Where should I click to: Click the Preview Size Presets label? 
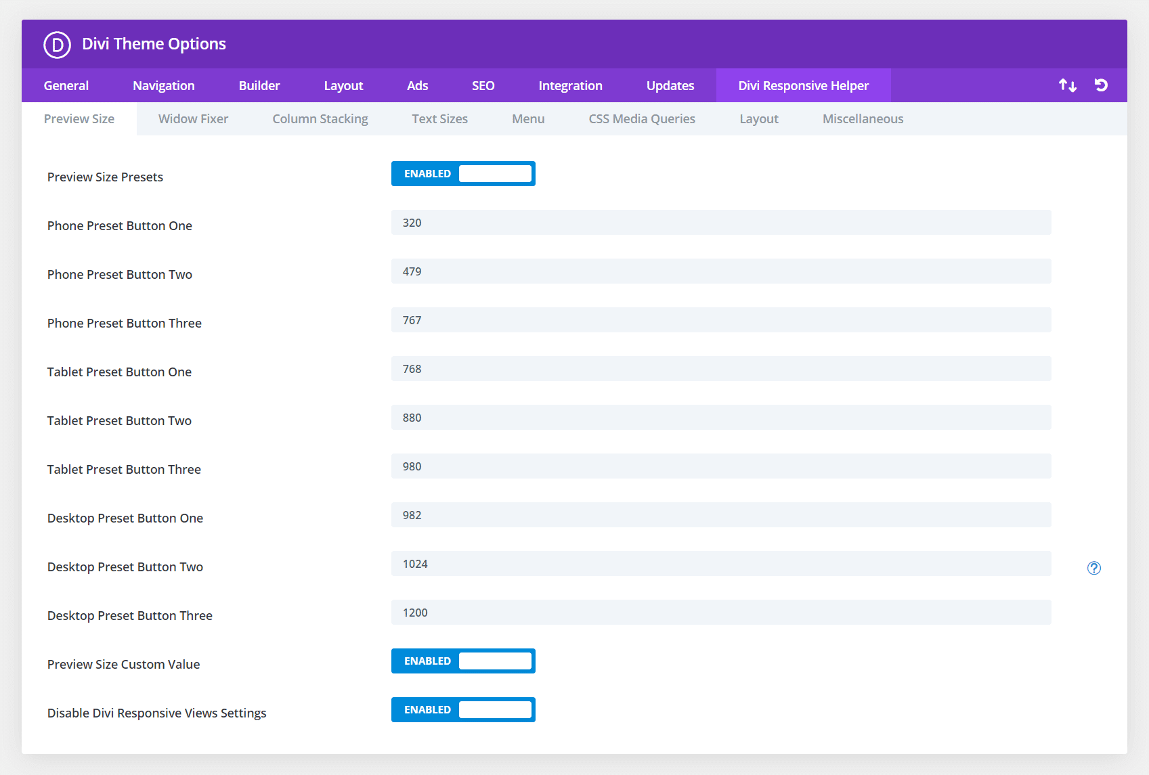(x=105, y=177)
